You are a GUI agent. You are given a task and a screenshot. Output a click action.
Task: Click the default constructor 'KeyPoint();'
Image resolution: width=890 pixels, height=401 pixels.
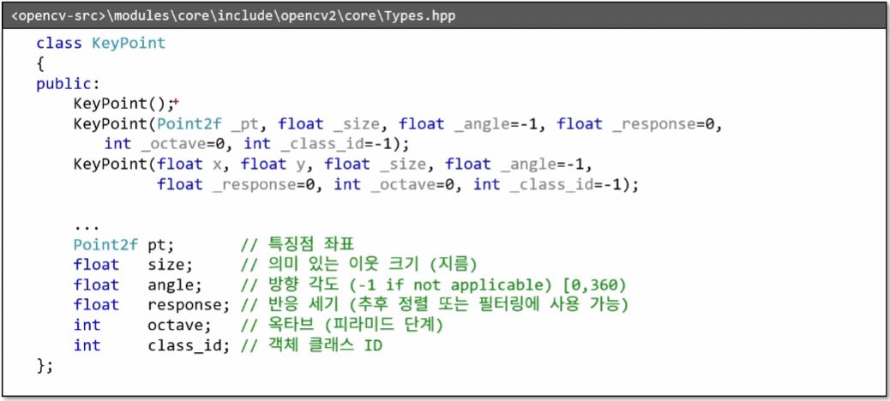(x=123, y=105)
